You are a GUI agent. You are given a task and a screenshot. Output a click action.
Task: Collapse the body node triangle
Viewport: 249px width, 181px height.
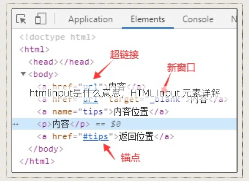23,74
